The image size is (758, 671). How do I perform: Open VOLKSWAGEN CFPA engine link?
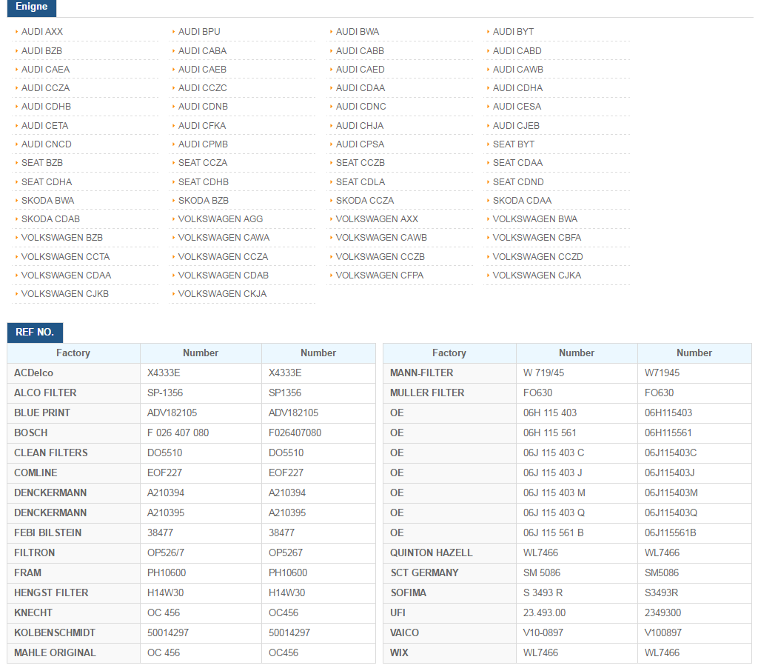click(x=380, y=276)
